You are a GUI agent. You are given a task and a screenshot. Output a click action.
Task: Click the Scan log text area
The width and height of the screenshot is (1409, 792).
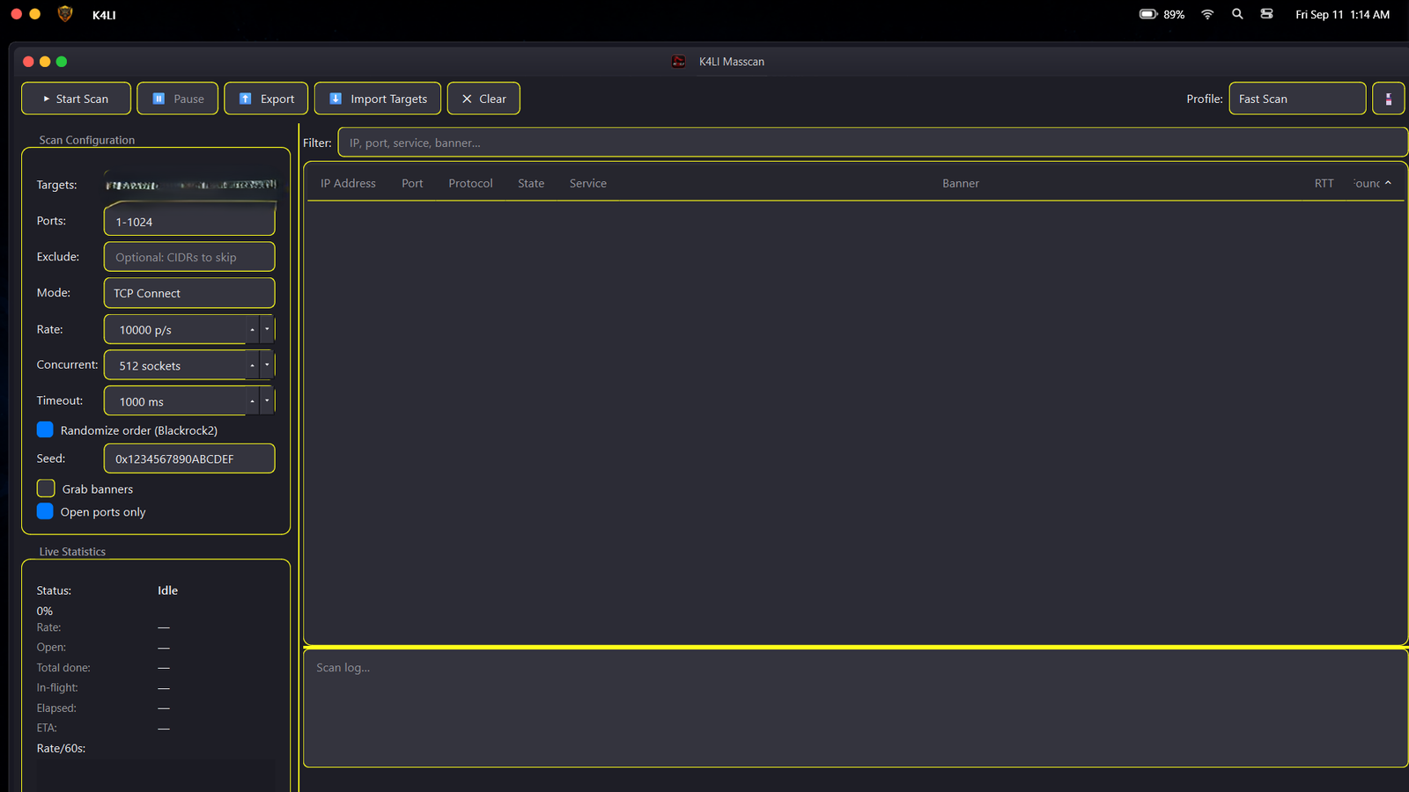click(x=855, y=708)
